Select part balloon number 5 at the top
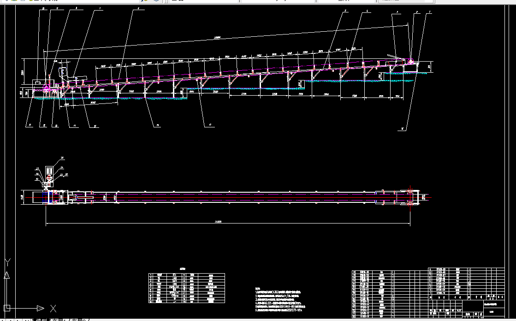 coord(345,11)
